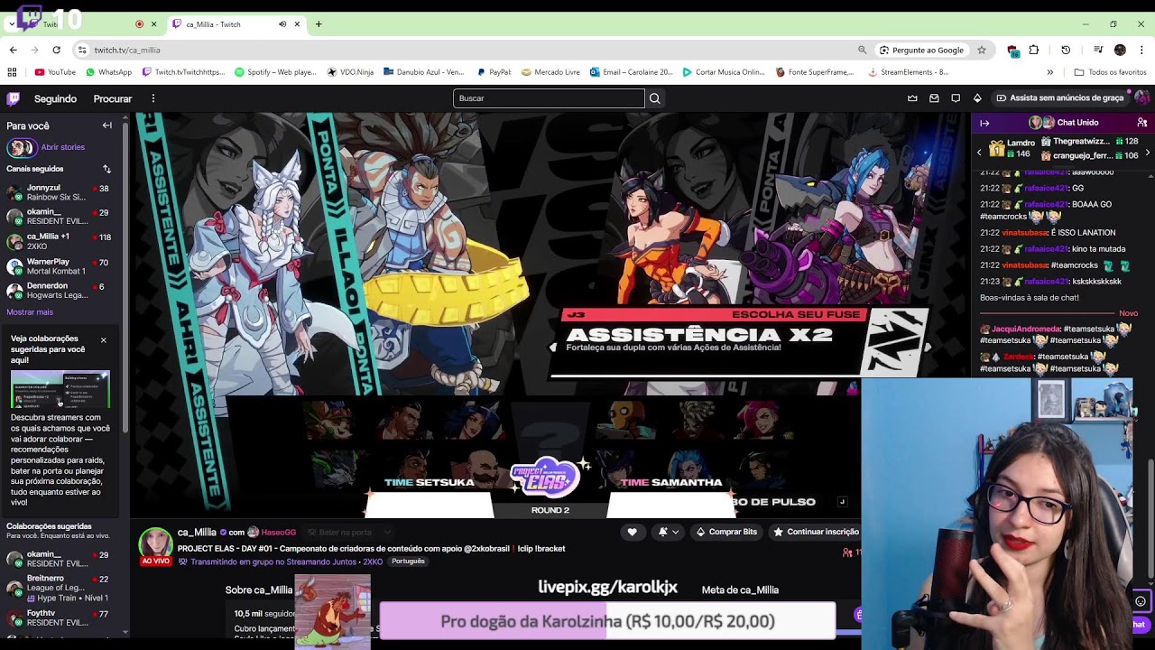Open Todos os favoritos folder
1155x650 pixels.
(1110, 72)
